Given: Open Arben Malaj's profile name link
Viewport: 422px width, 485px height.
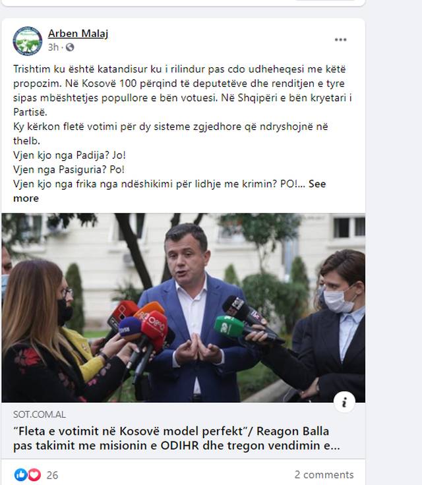Looking at the screenshot, I should point(78,34).
